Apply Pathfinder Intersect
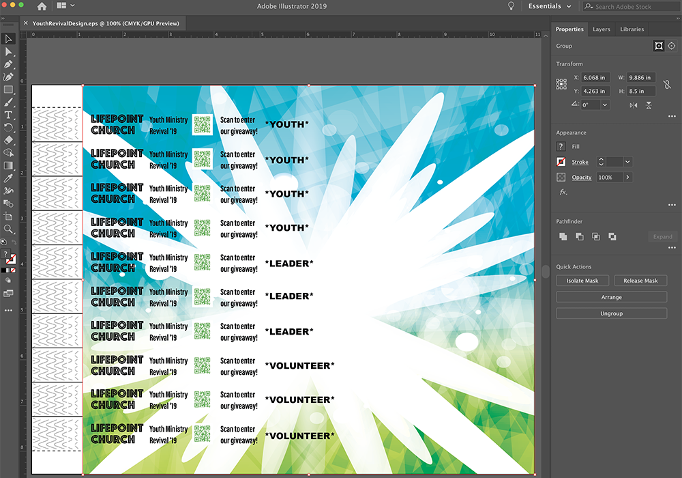 (x=596, y=236)
